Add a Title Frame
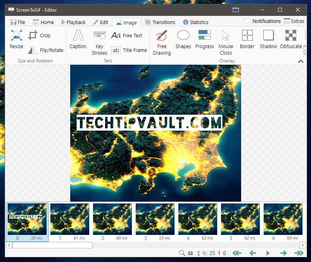Viewport: 311px width, 262px height. click(x=129, y=50)
